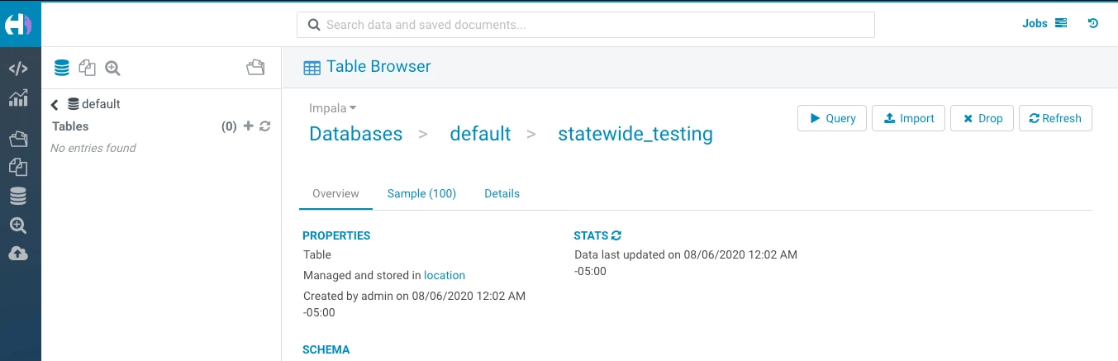Click the Drop button

point(982,118)
